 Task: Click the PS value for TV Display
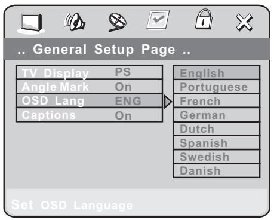pyautogui.click(x=123, y=72)
